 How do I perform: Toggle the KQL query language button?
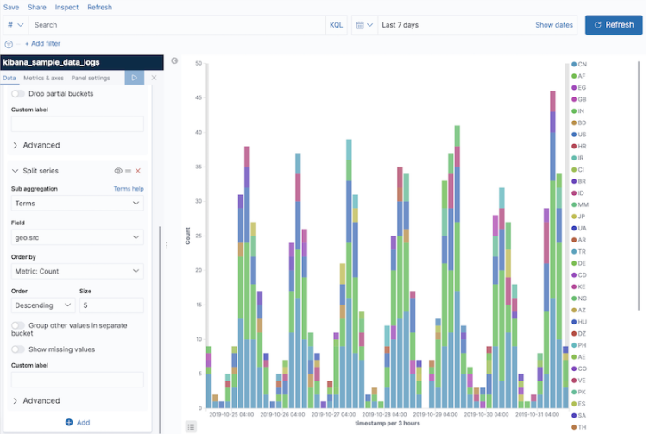pos(336,25)
